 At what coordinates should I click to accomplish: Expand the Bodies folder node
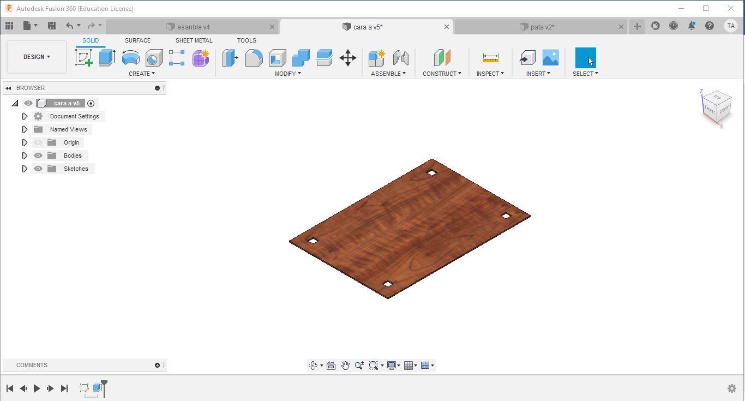25,155
